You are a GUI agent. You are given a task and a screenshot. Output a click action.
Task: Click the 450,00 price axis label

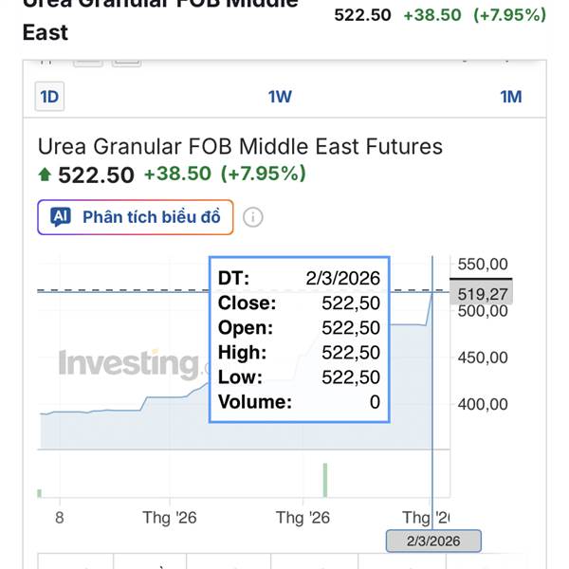(x=484, y=358)
